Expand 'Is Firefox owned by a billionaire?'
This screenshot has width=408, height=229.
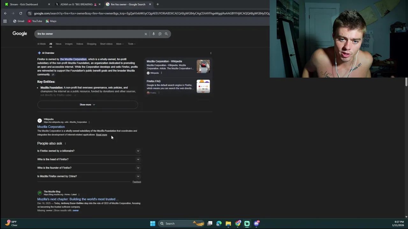[x=89, y=151]
